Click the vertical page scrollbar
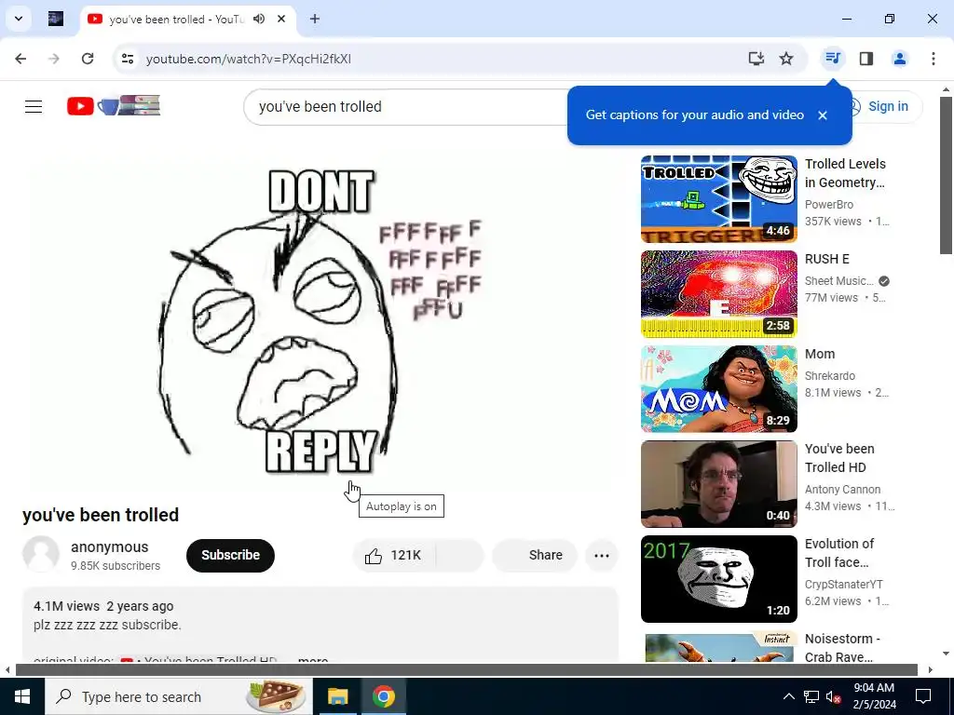The width and height of the screenshot is (954, 715). click(x=946, y=175)
